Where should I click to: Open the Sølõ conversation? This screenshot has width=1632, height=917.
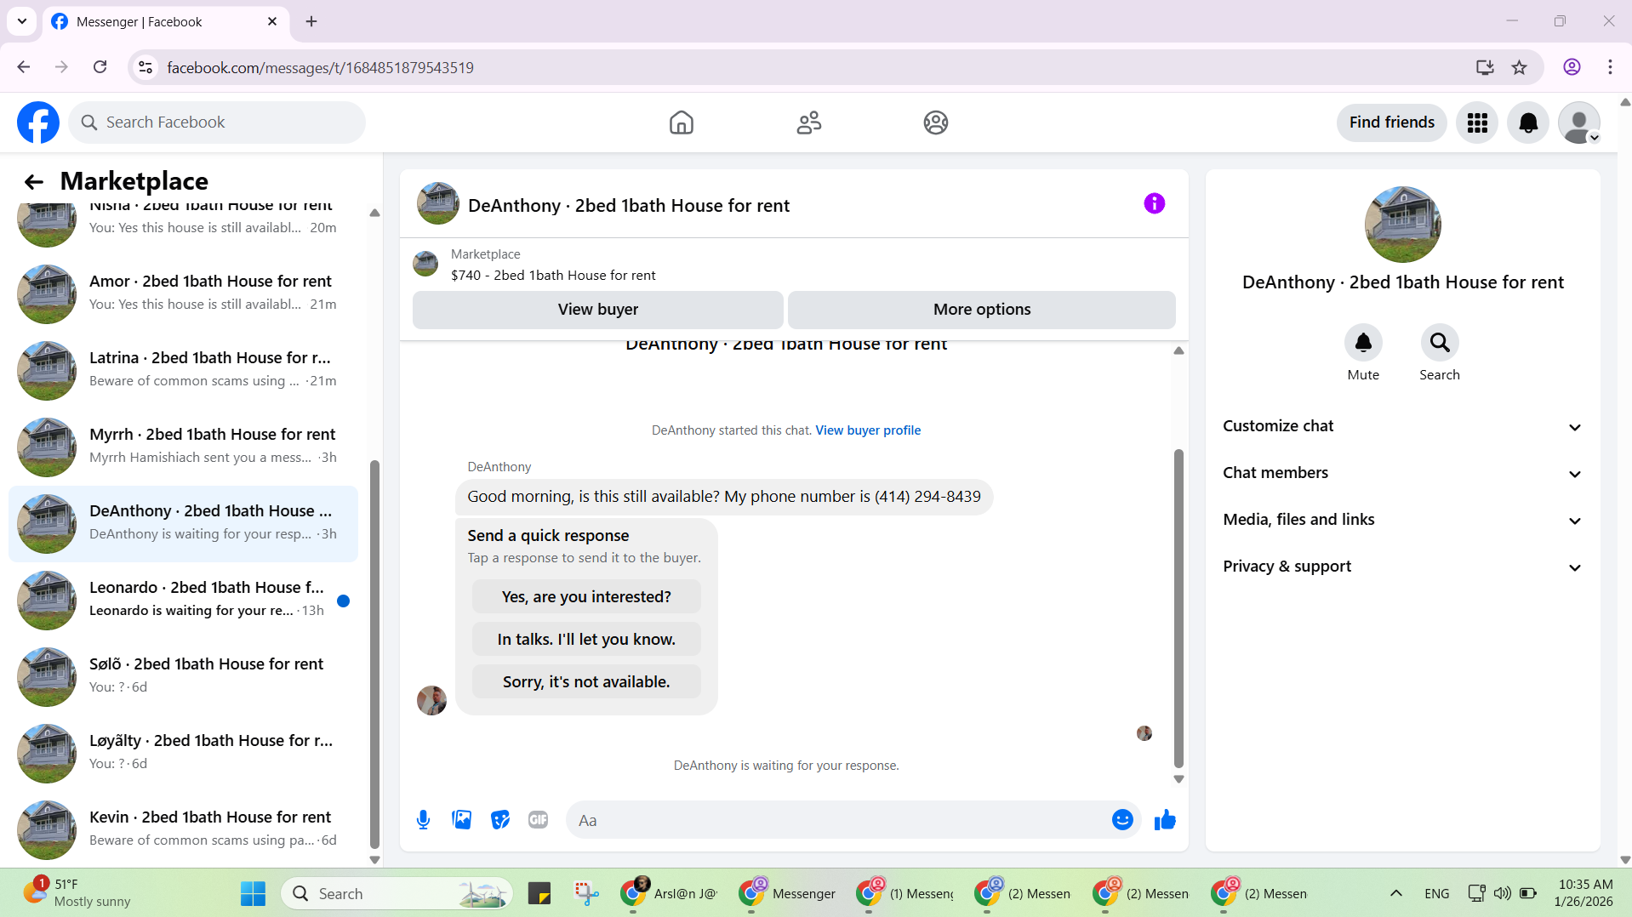click(x=183, y=676)
